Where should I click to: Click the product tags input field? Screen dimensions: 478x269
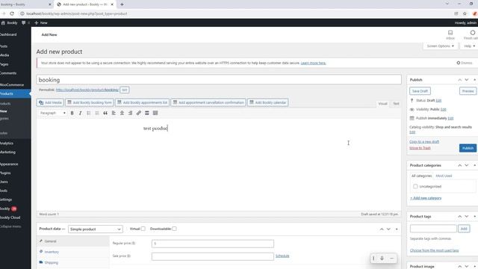[433, 229]
